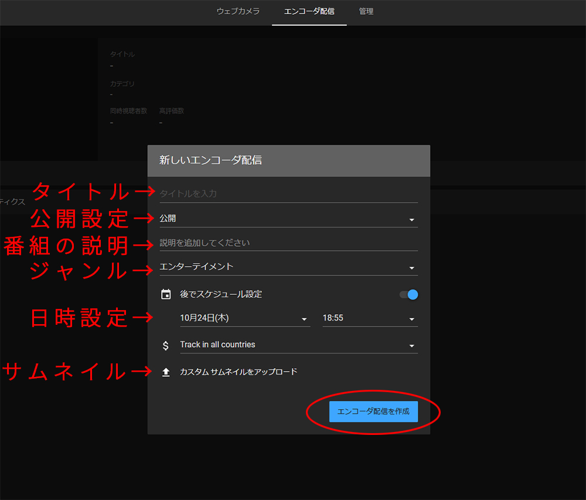Image resolution: width=586 pixels, height=500 pixels.
Task: Open the 公開 privacy dropdown
Action: (x=288, y=219)
